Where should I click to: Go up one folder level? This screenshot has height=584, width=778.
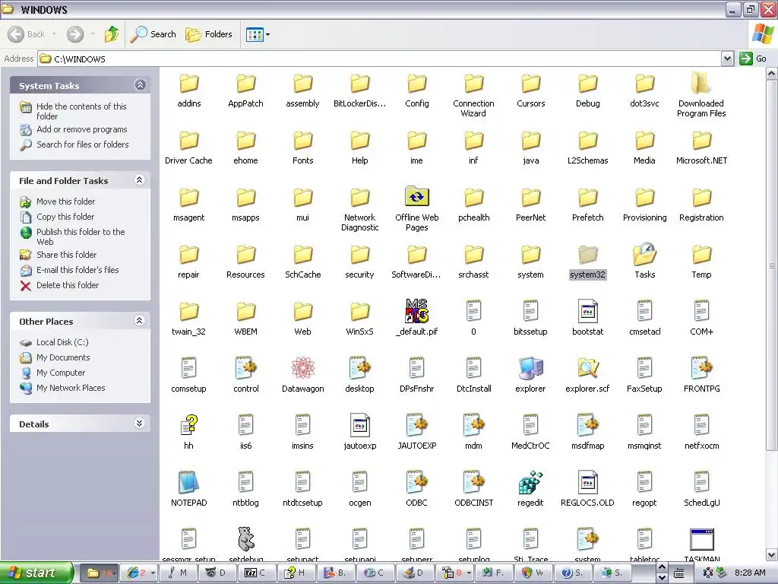(x=112, y=34)
